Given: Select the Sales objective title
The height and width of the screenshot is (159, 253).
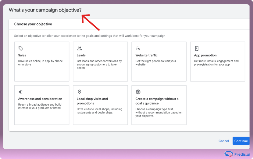Looking at the screenshot, I should (x=22, y=55).
